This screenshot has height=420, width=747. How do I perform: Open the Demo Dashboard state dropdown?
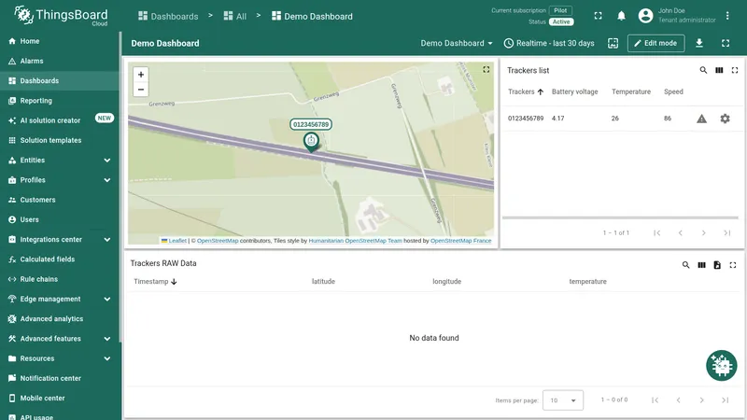tap(457, 43)
